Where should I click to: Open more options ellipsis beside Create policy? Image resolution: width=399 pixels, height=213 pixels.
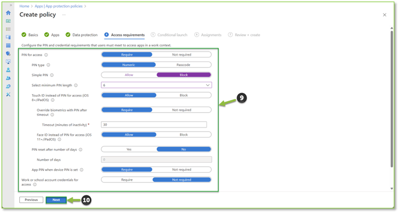[64, 15]
